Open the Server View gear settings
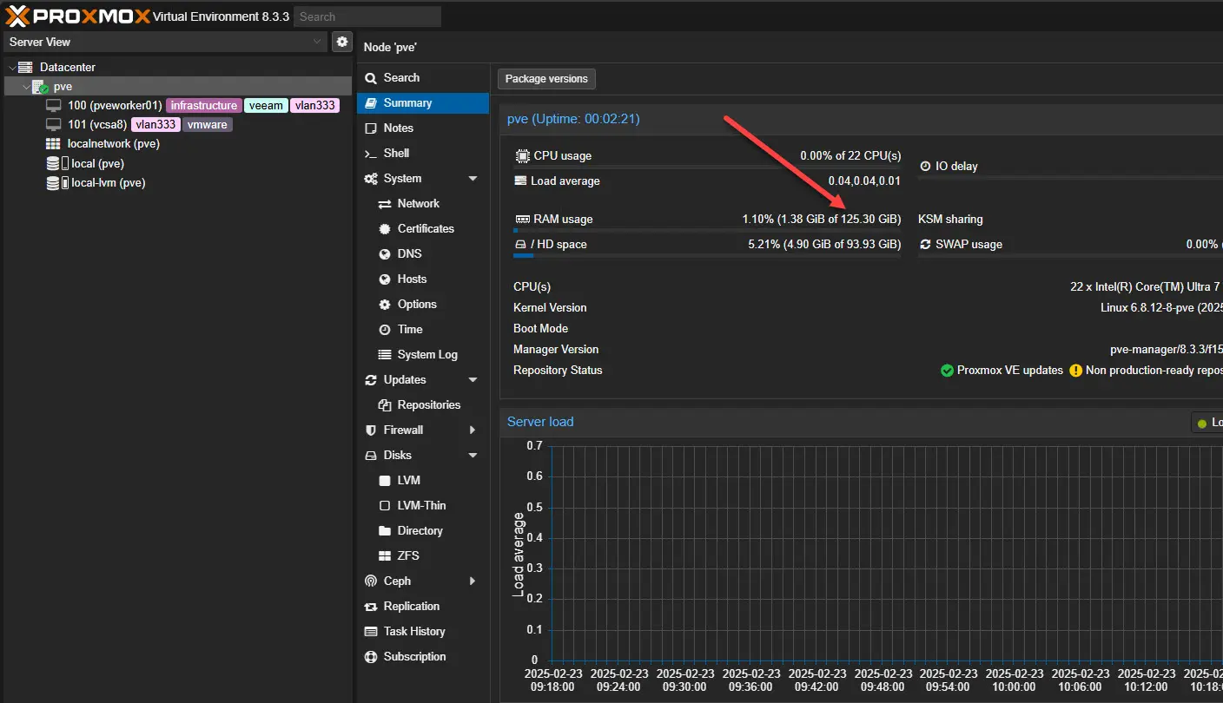This screenshot has height=703, width=1223. (x=342, y=42)
